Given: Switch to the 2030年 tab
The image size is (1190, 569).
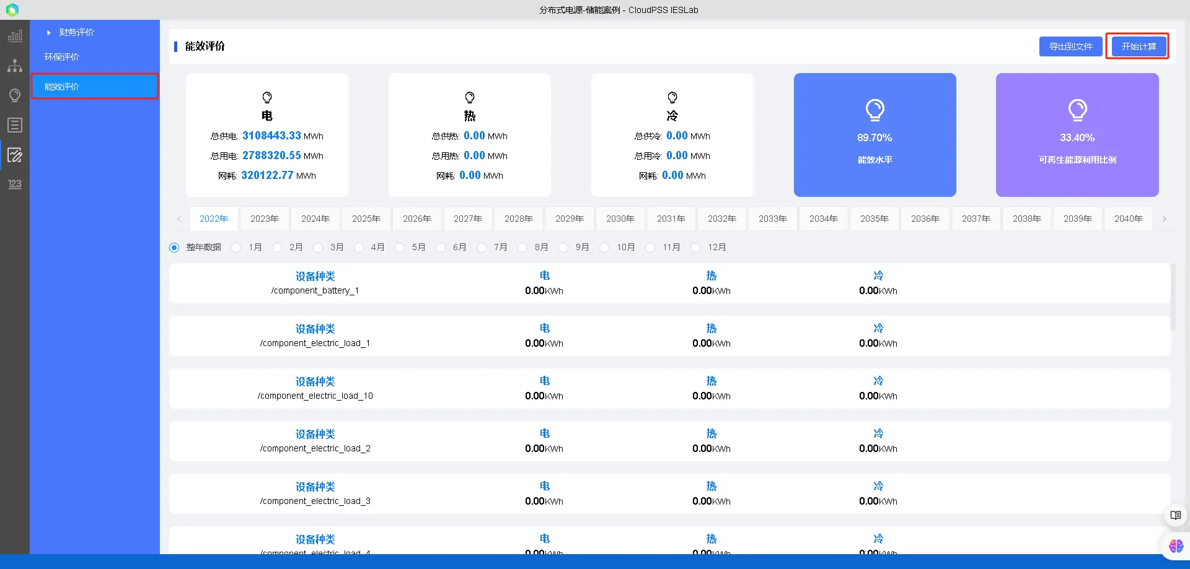Looking at the screenshot, I should pos(620,219).
